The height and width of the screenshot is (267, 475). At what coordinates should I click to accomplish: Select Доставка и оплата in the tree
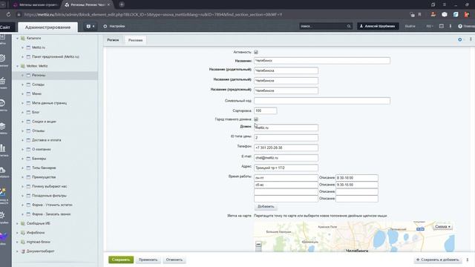coord(46,140)
